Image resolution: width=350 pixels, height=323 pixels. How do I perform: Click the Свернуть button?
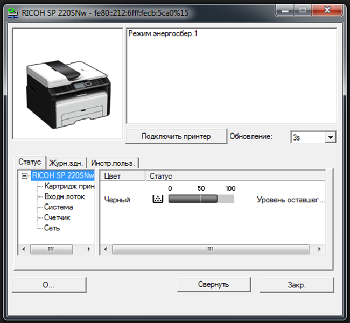[214, 285]
